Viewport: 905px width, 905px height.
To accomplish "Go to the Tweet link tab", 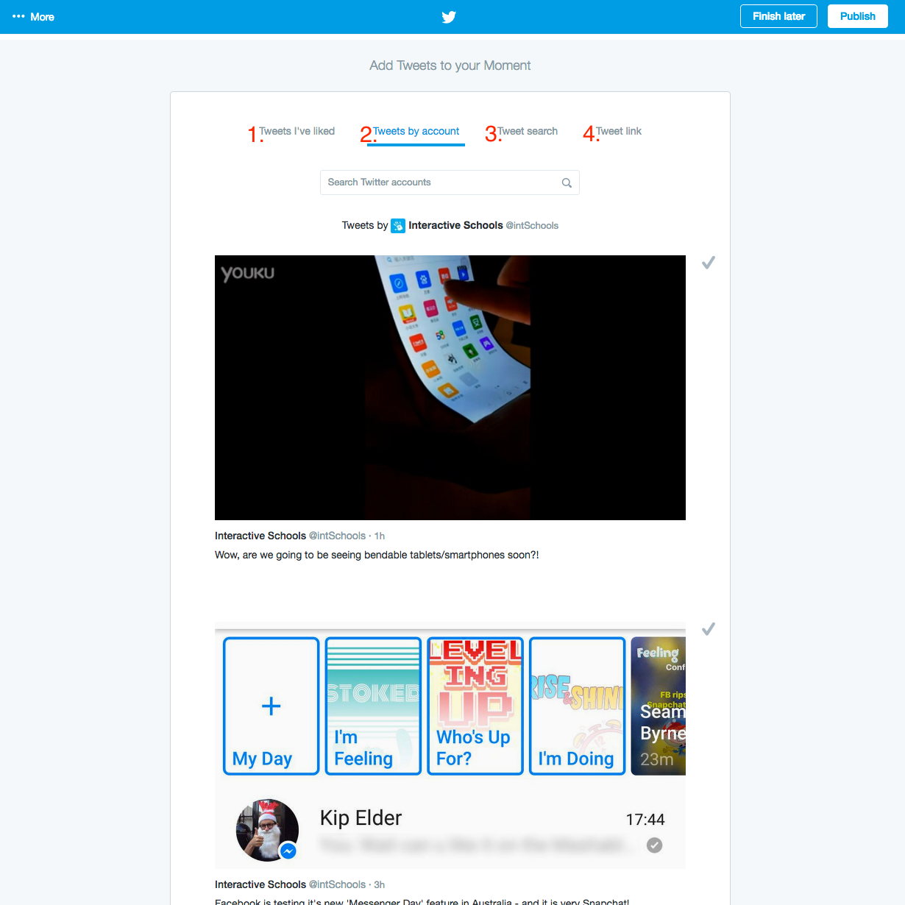I will point(619,131).
